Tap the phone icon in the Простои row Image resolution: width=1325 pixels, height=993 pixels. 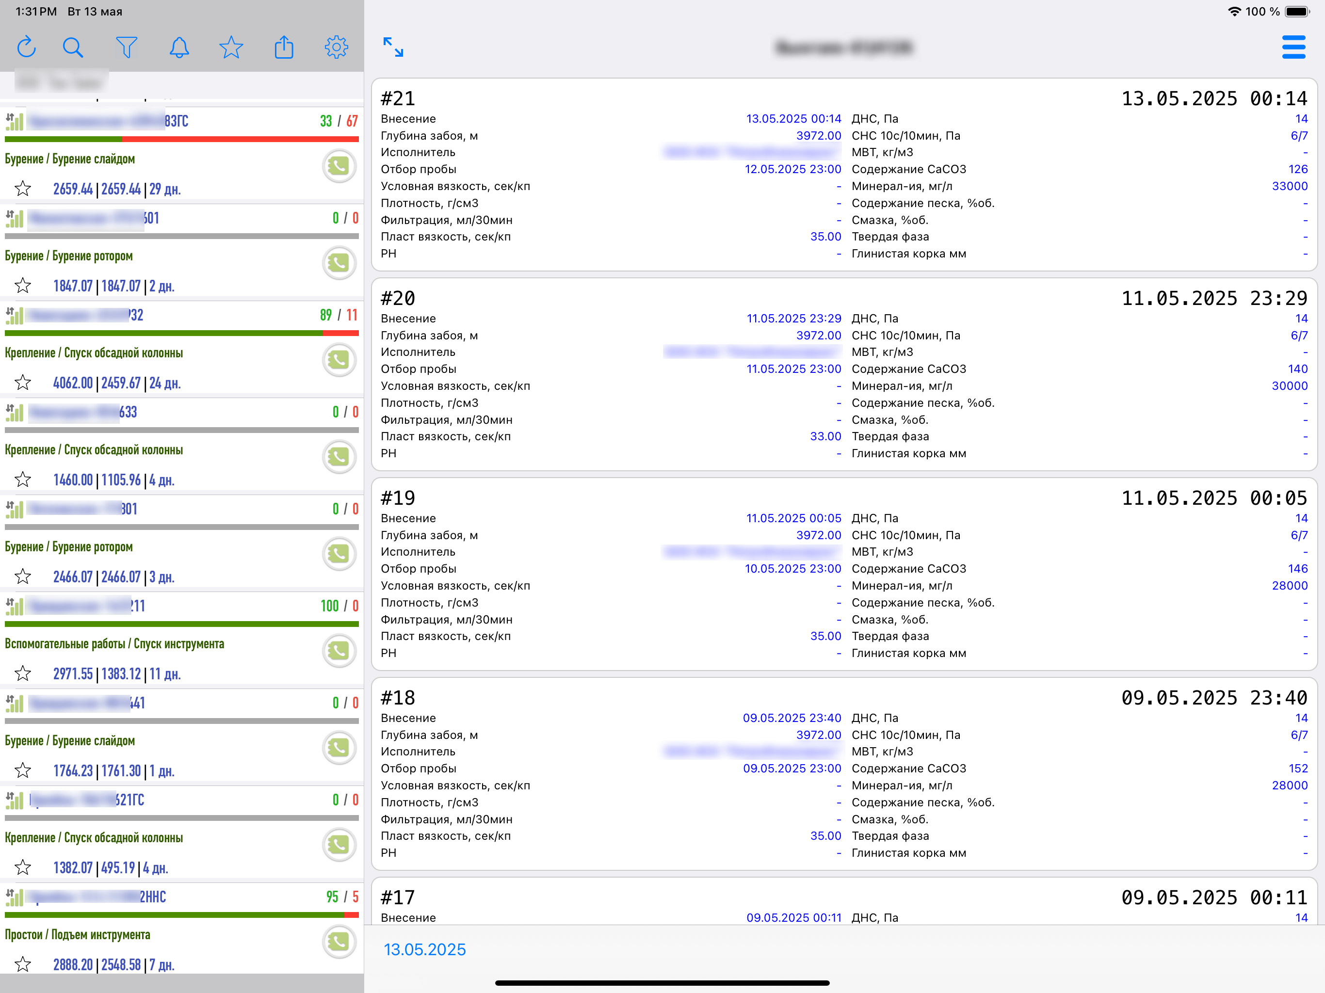click(x=339, y=942)
